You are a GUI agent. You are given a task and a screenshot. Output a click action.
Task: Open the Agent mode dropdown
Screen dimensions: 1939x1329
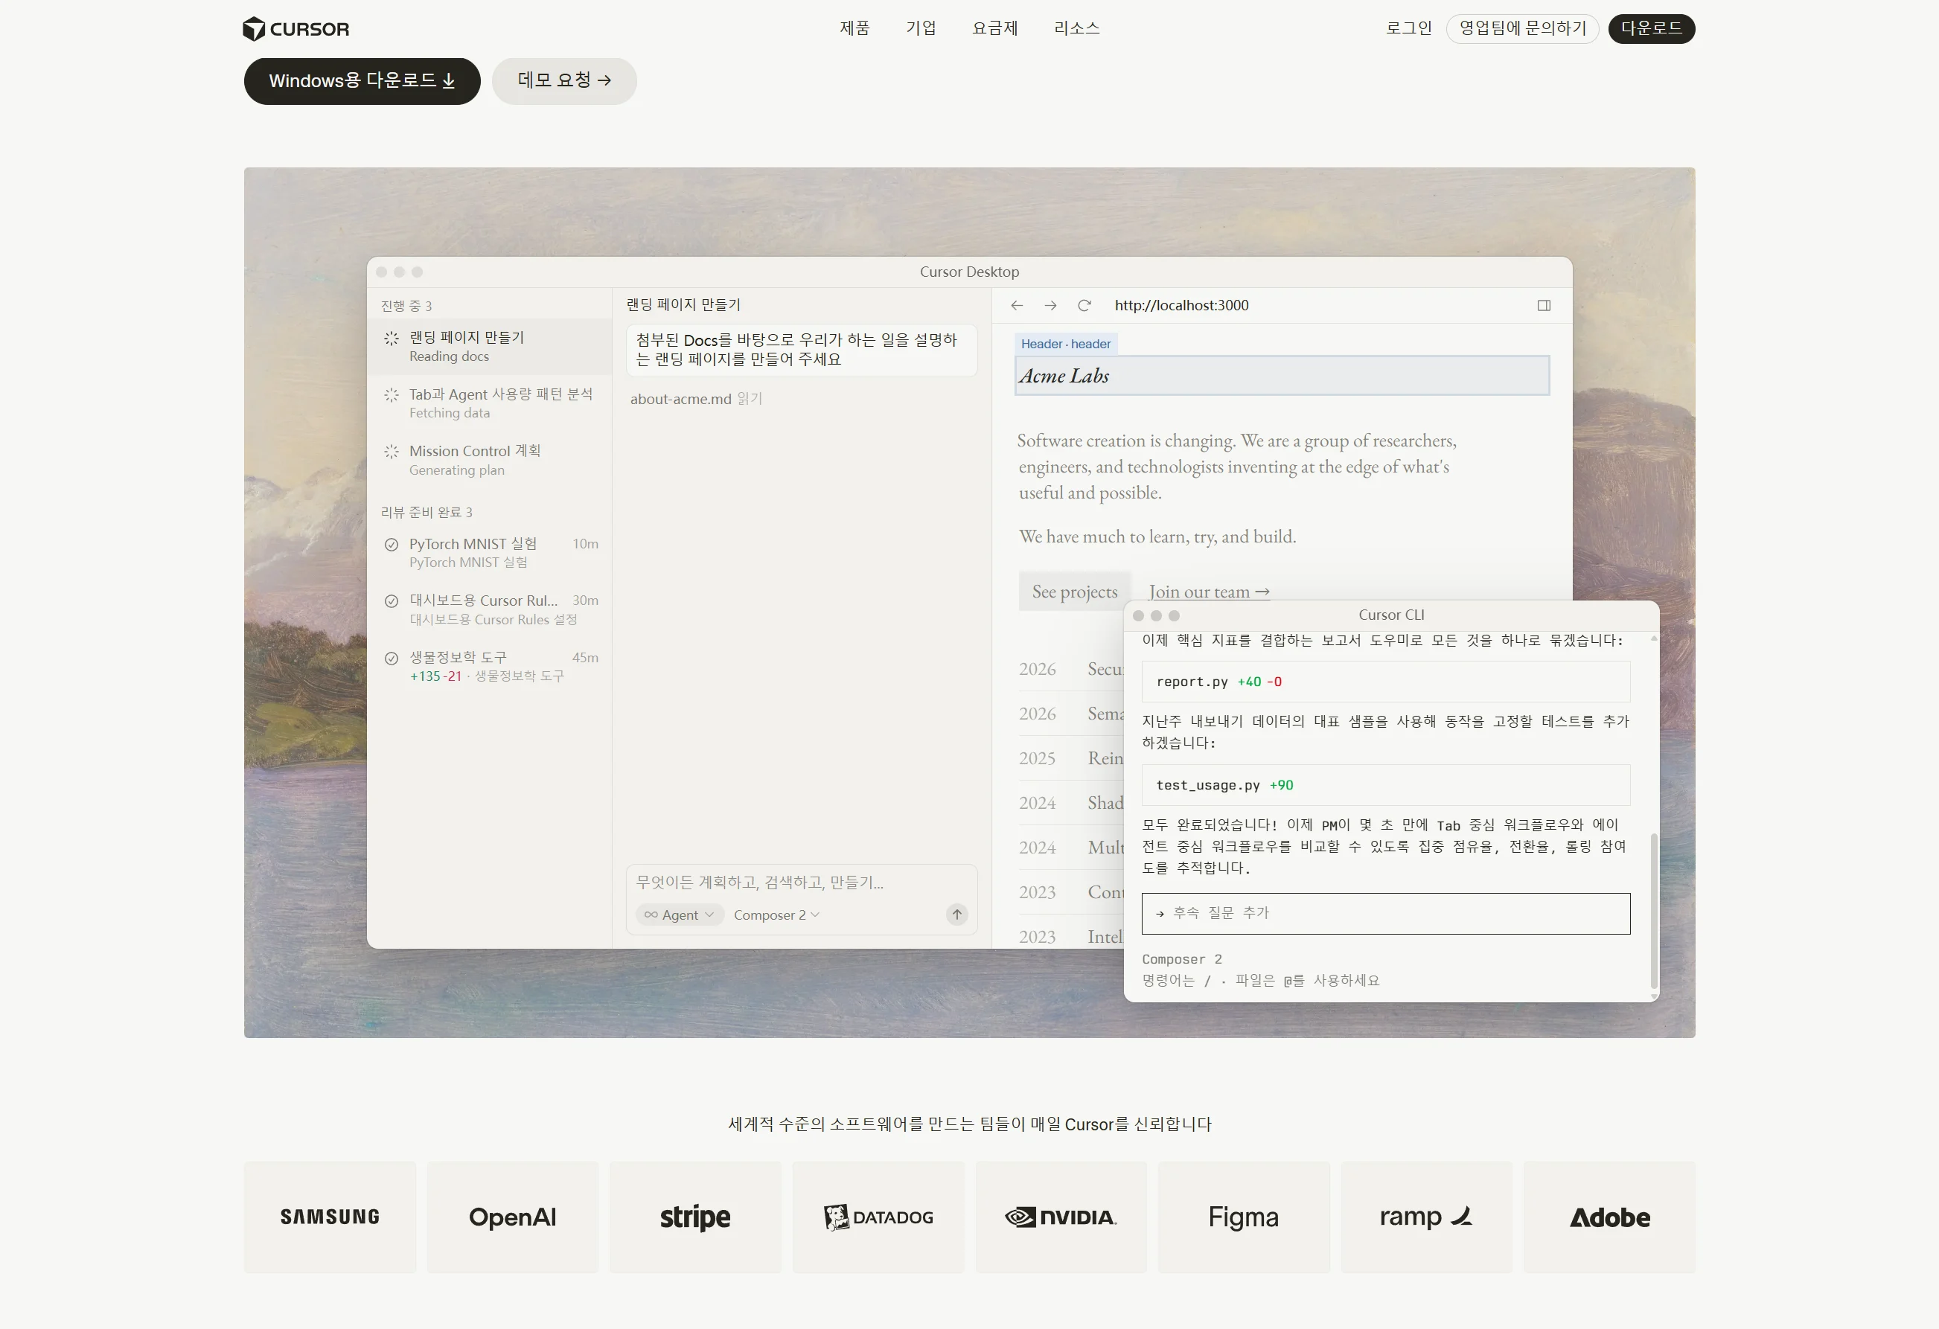(680, 915)
